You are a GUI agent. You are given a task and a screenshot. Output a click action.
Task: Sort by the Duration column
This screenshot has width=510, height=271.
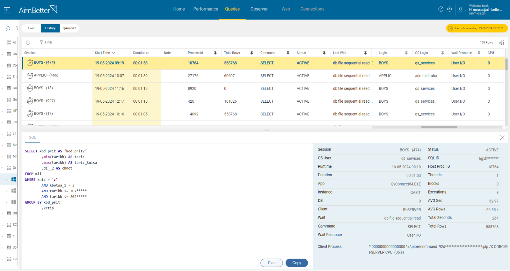[141, 53]
